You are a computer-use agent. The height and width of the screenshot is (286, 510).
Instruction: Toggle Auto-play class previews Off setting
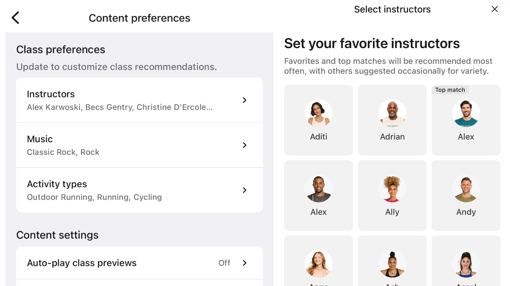(x=224, y=263)
